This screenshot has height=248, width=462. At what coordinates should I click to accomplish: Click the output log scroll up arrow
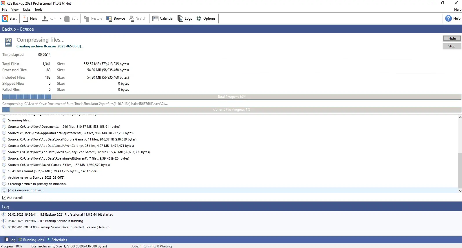[x=460, y=117]
